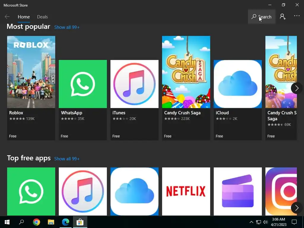The image size is (304, 228).
Task: Open iCloud icon in Top free apps
Action: [x=134, y=191]
